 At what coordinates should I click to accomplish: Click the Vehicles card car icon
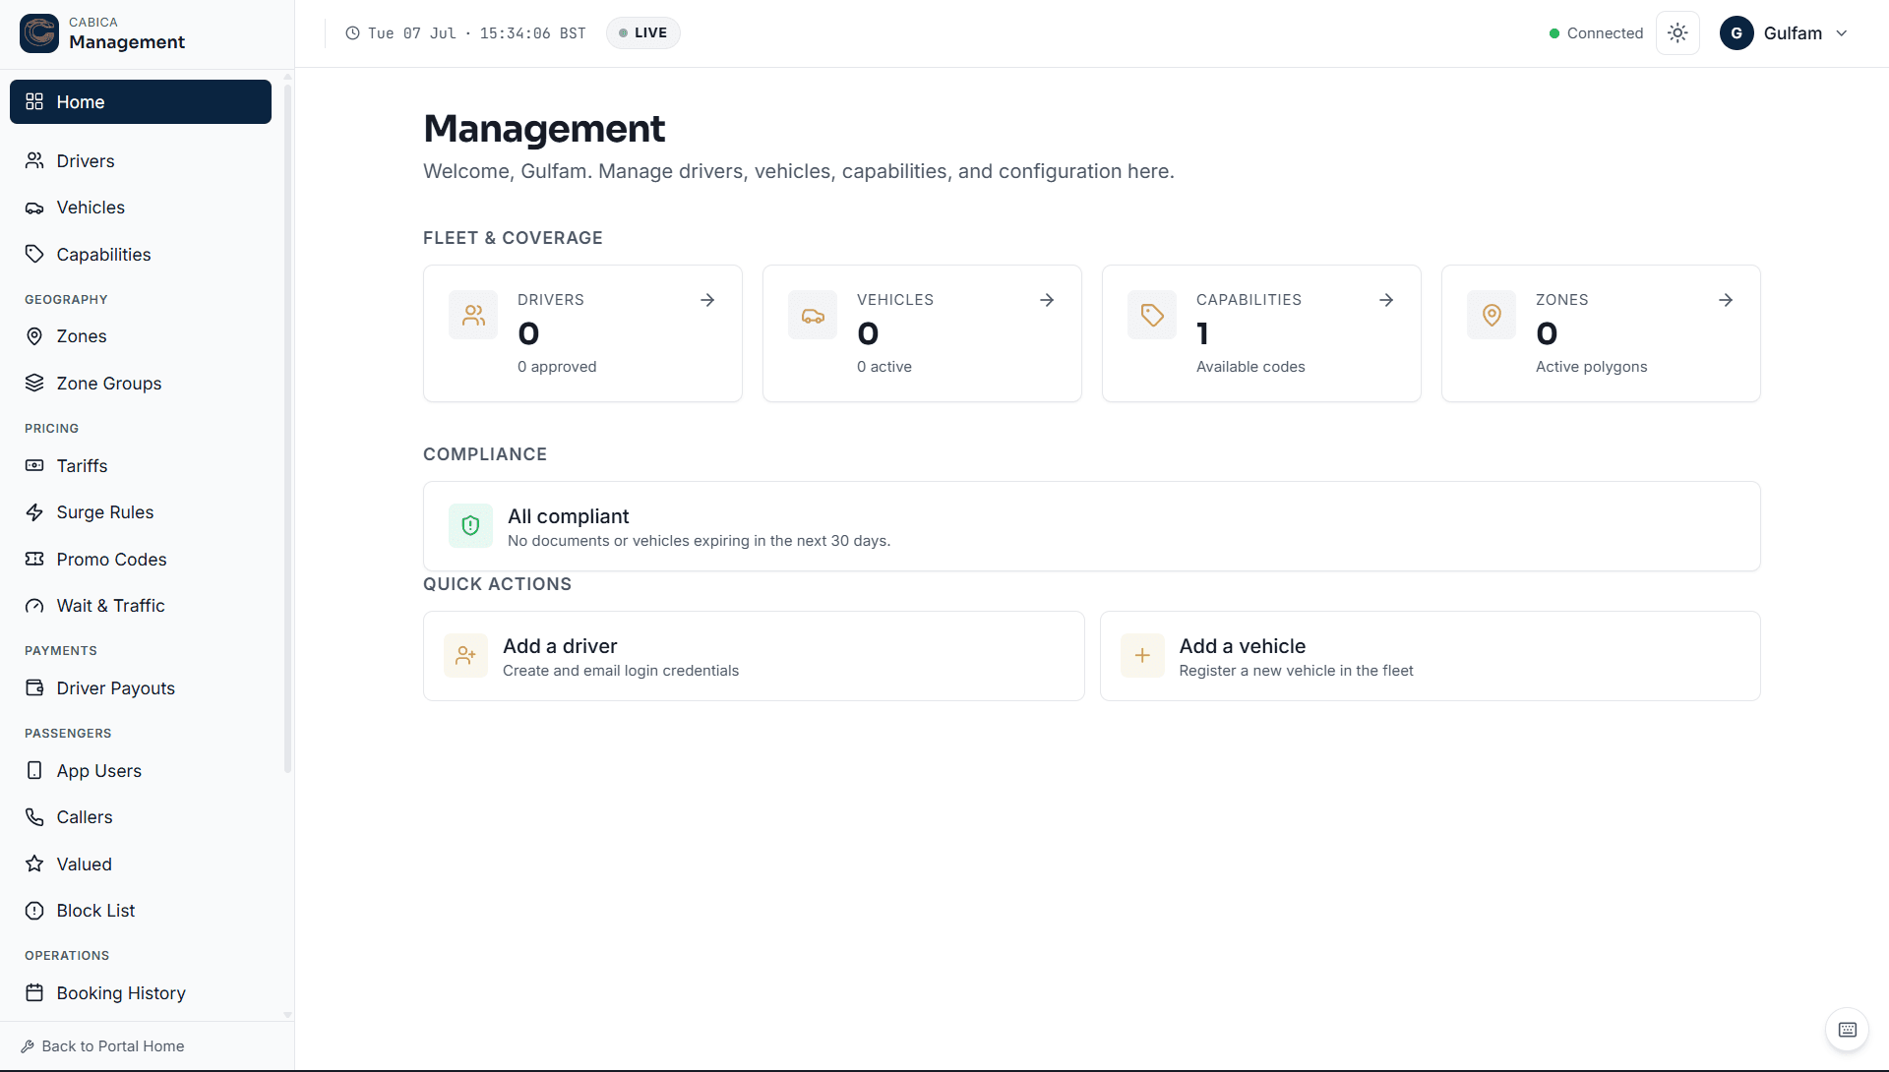click(813, 315)
